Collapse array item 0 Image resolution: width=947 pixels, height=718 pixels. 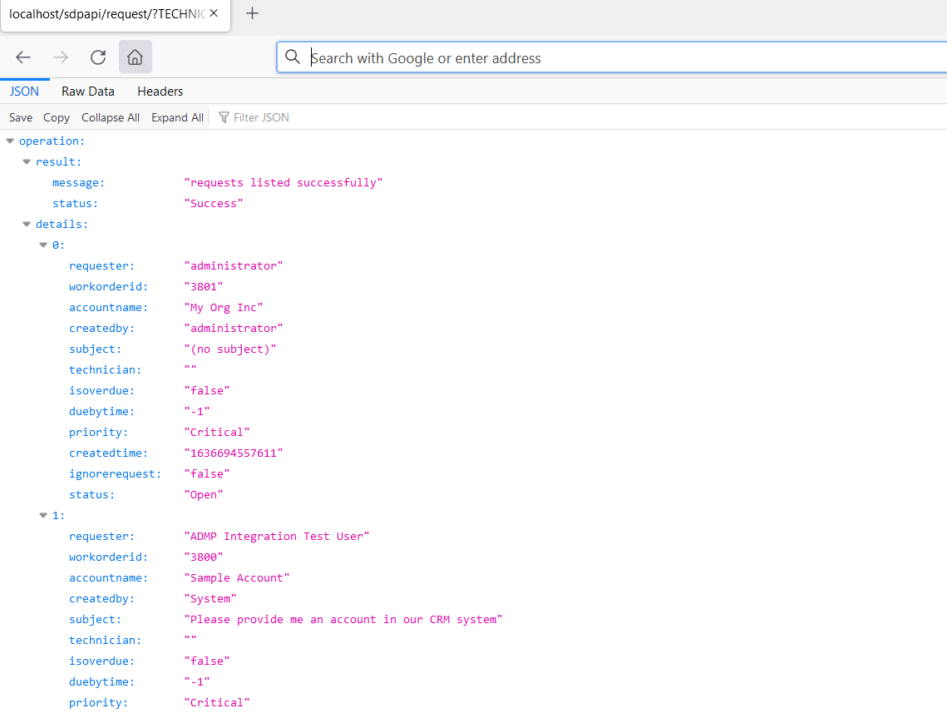pyautogui.click(x=43, y=245)
